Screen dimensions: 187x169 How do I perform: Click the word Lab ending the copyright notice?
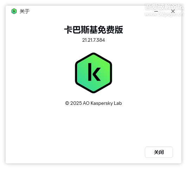coord(118,103)
